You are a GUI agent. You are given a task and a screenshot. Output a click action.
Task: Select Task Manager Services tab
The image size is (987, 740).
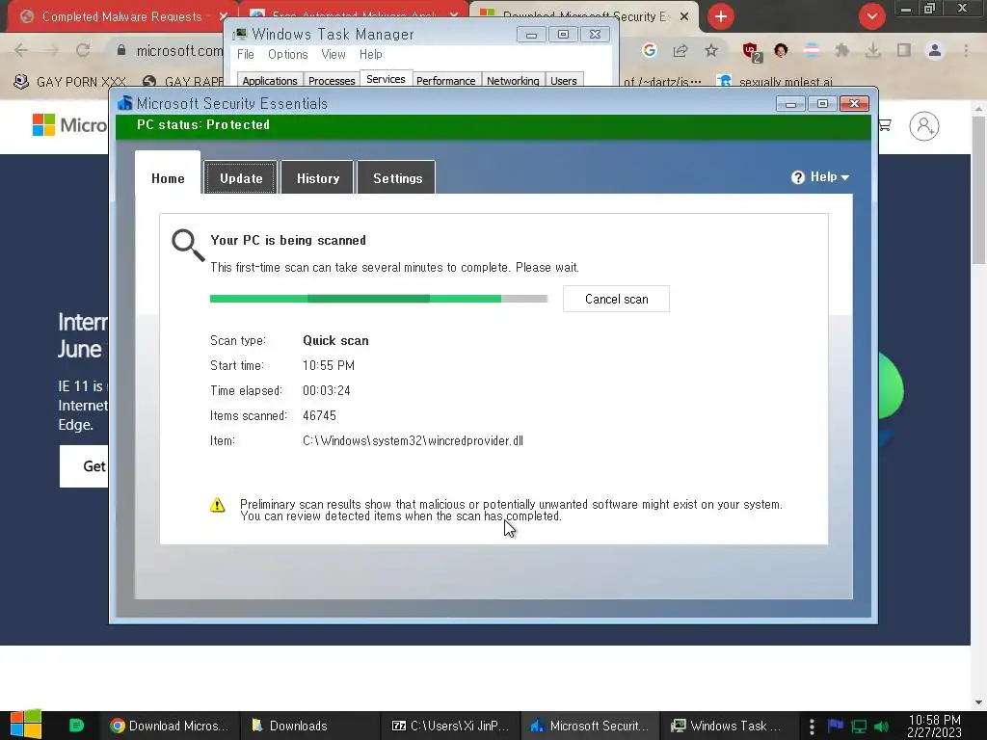click(x=386, y=79)
